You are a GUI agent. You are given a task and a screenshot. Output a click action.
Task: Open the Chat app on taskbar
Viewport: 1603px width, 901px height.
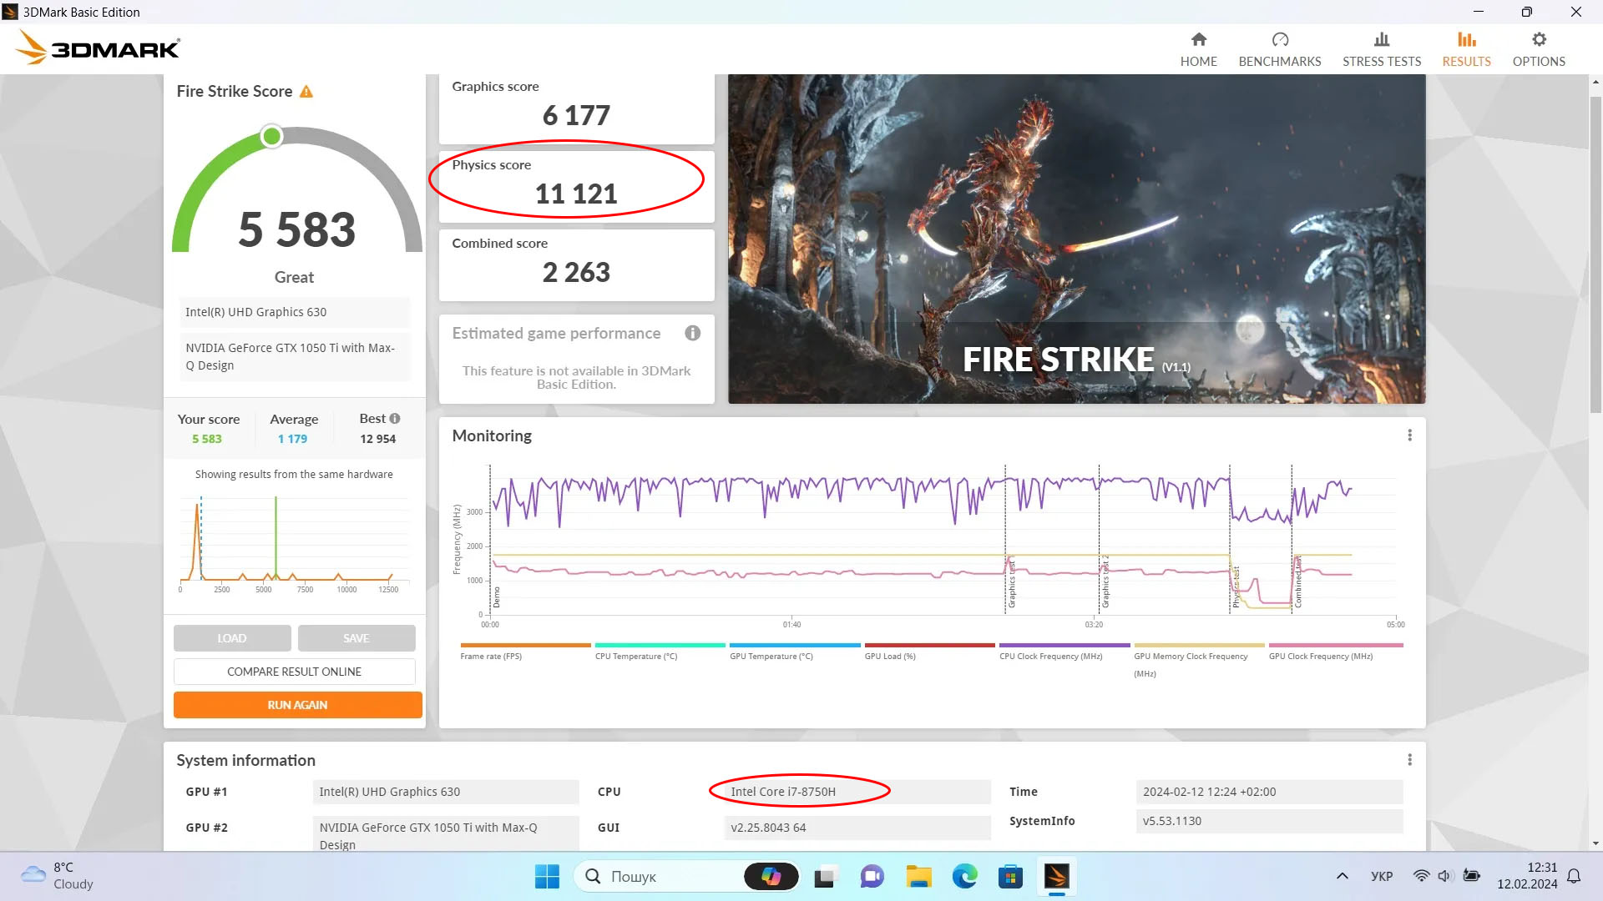[x=872, y=876]
